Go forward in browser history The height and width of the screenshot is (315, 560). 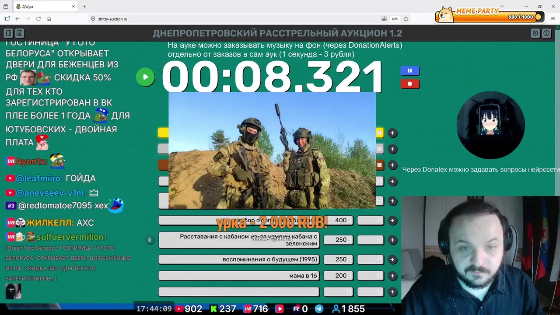[28, 19]
